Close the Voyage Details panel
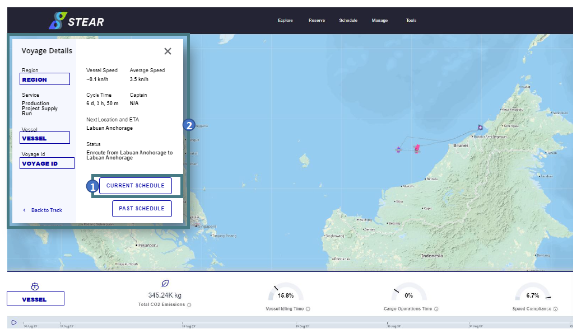 pyautogui.click(x=168, y=51)
